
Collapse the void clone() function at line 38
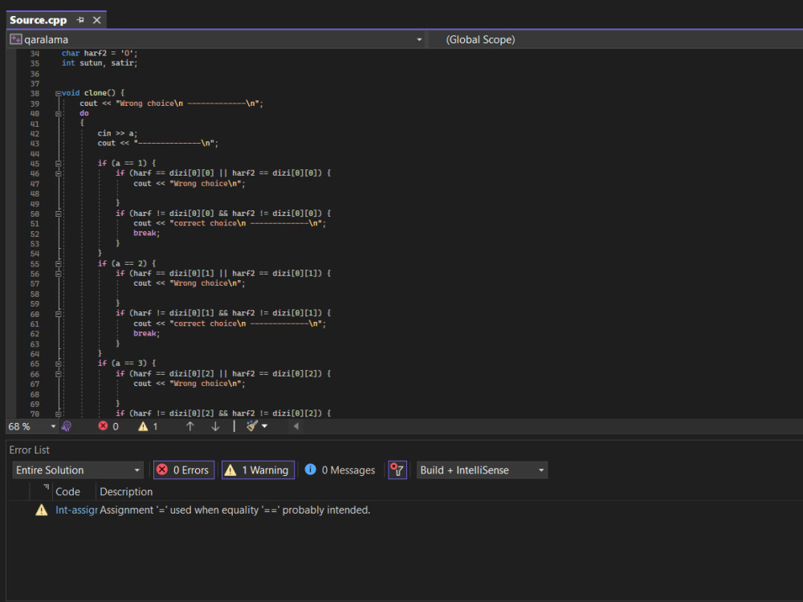(58, 94)
